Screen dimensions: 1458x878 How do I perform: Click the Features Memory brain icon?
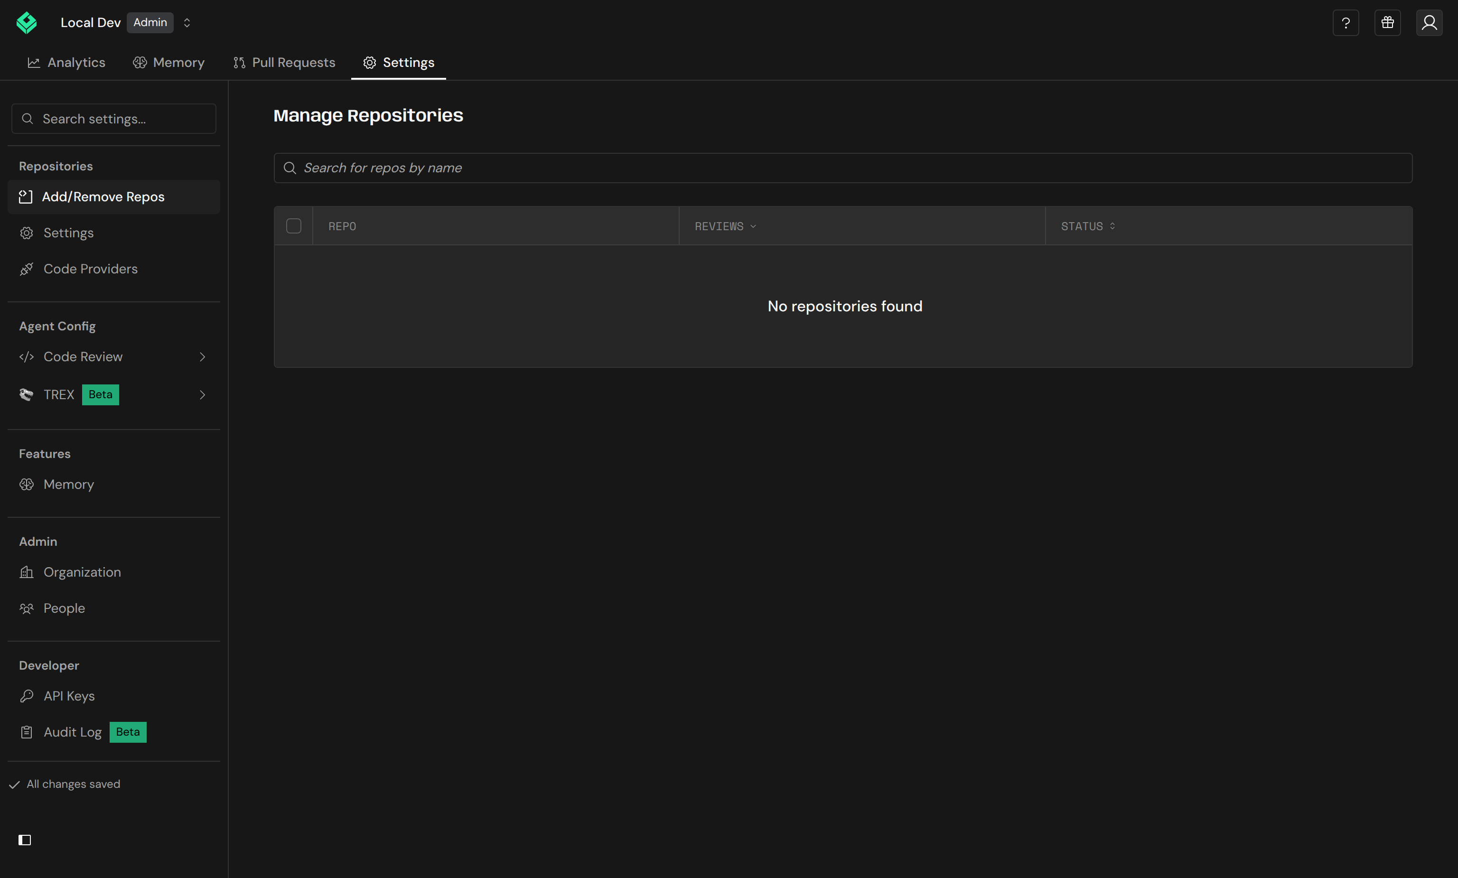pyautogui.click(x=27, y=485)
